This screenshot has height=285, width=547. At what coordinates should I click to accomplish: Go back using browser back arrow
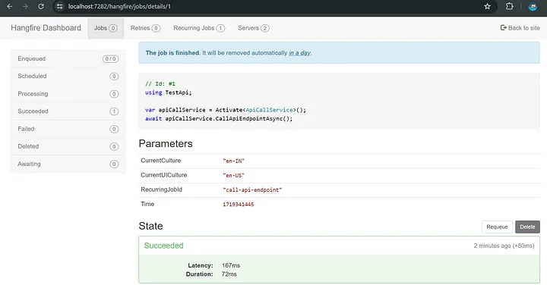pyautogui.click(x=9, y=6)
